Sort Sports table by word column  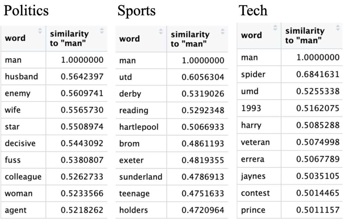point(161,32)
